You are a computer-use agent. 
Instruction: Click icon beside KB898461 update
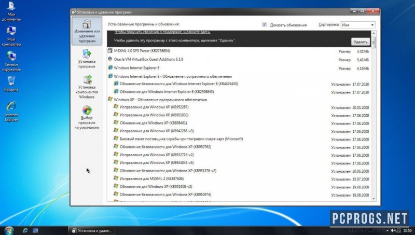click(116, 122)
